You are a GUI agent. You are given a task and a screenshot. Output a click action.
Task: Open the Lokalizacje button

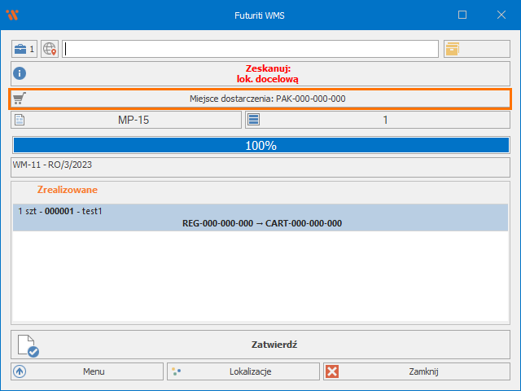(x=243, y=371)
